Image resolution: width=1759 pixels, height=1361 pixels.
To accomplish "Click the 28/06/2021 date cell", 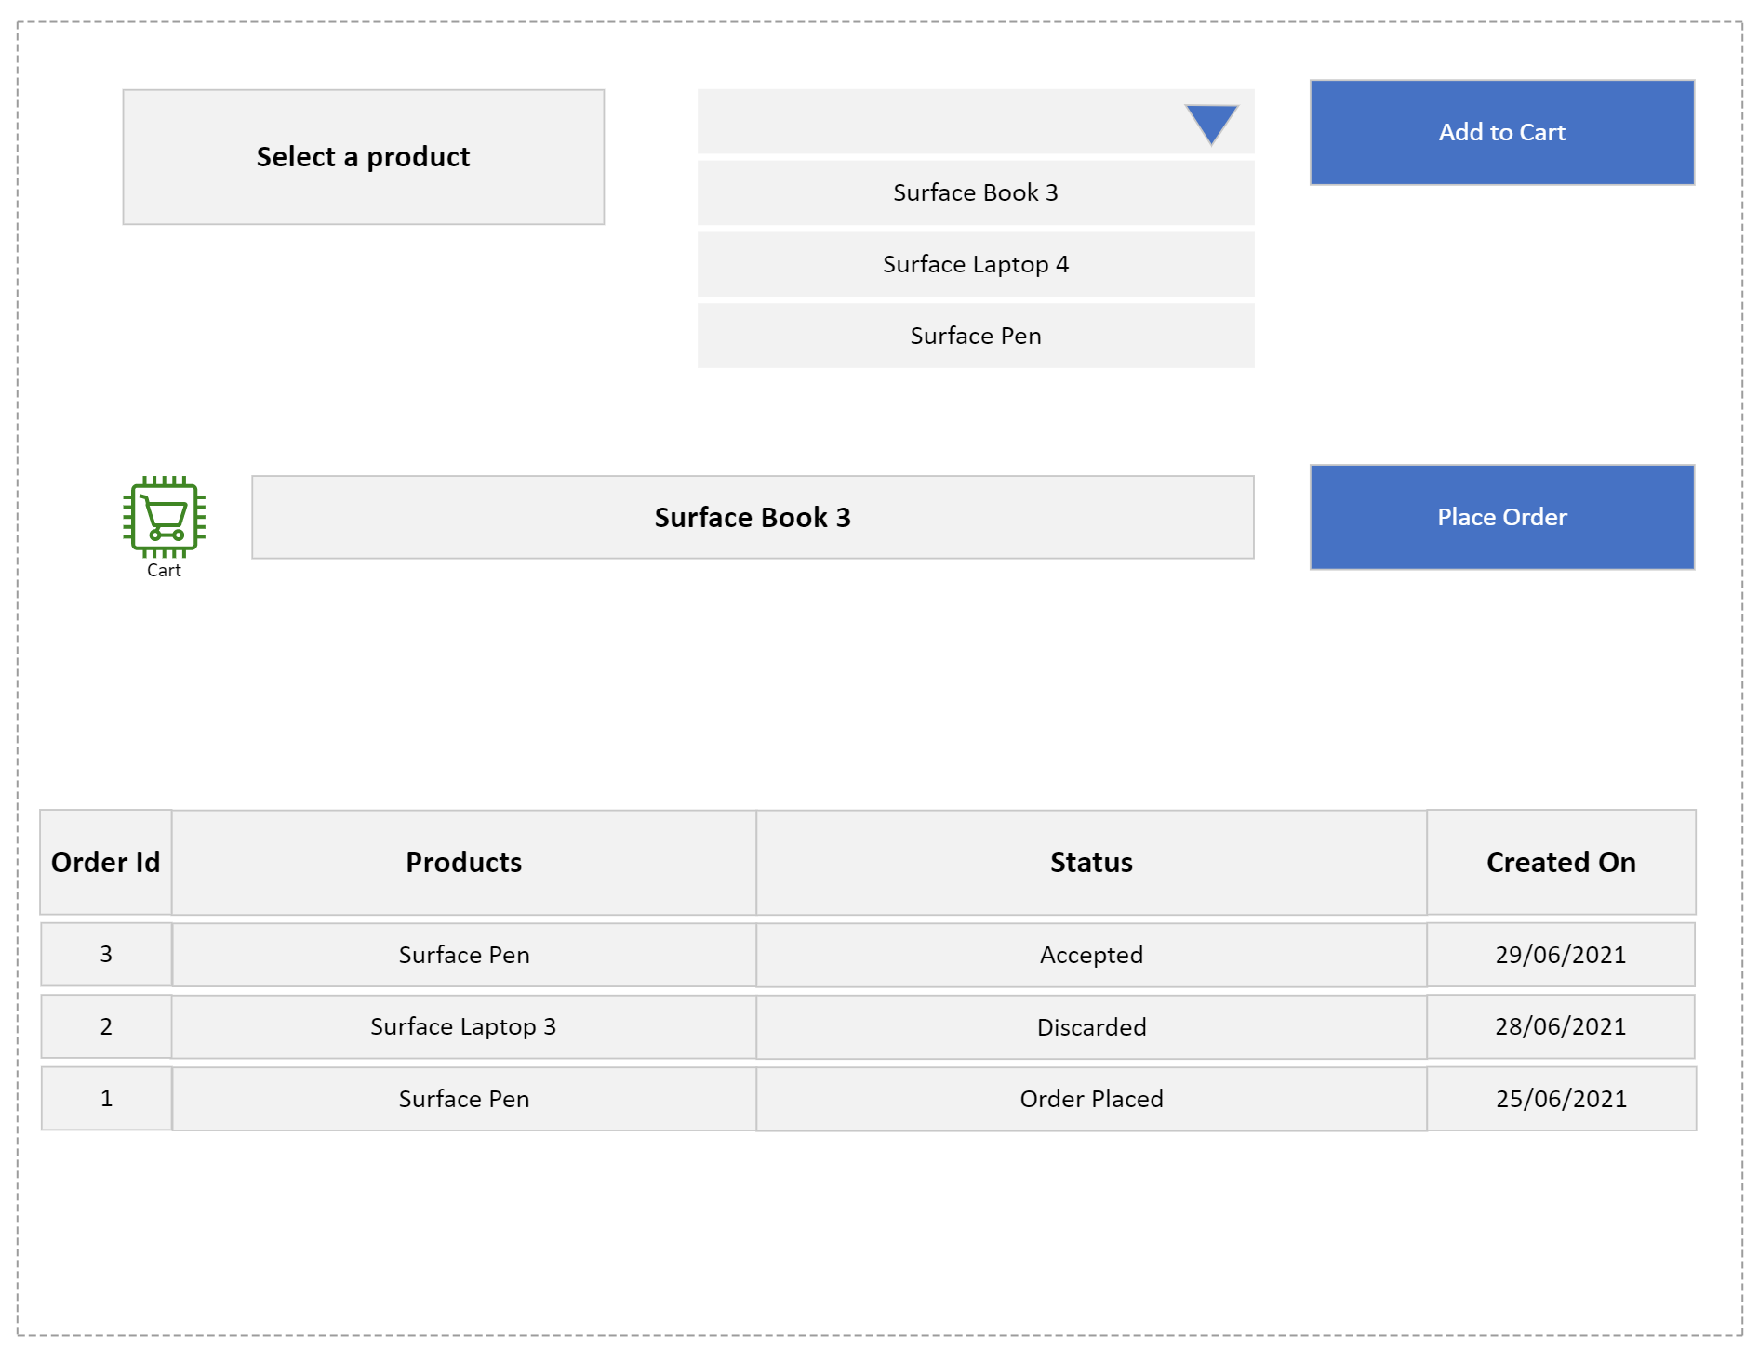I will [x=1561, y=1026].
